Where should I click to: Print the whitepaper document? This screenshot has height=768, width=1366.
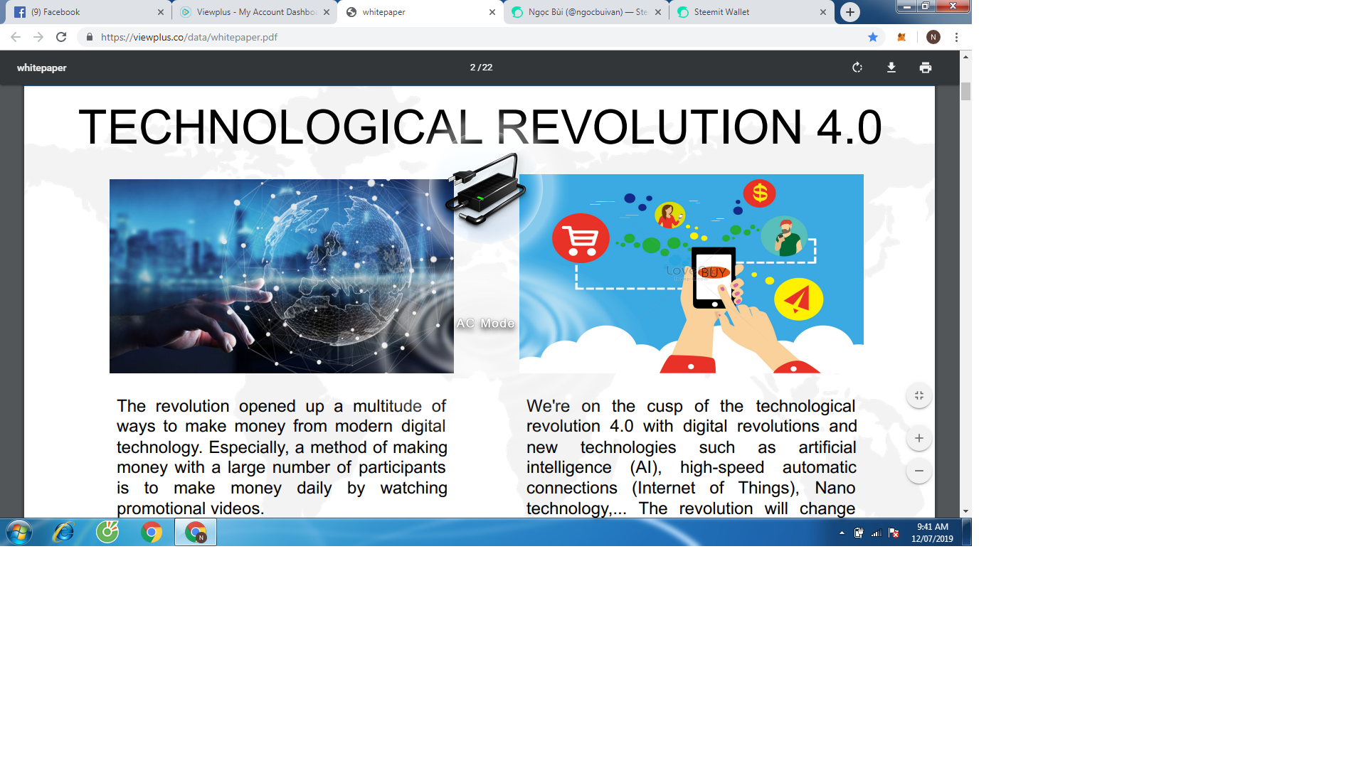(925, 68)
